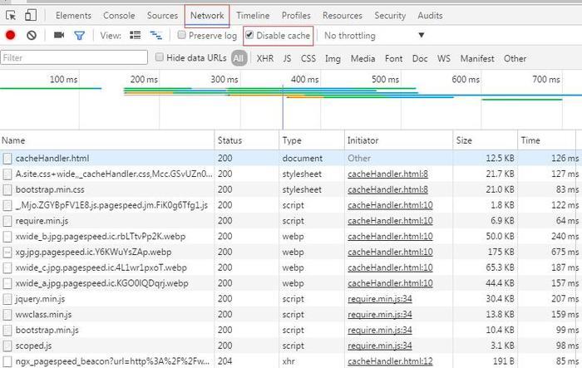The width and height of the screenshot is (582, 368).
Task: Open the Audits tab
Action: 430,16
